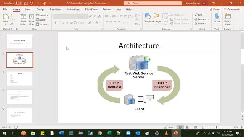Switch to Reading View
244x137 pixels.
pos(195,127)
